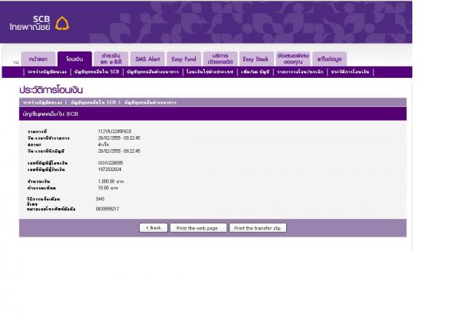Open the ข้อเสนอพิเศษของคุณ tab
Image resolution: width=466 pixels, height=321 pixels.
click(x=293, y=59)
